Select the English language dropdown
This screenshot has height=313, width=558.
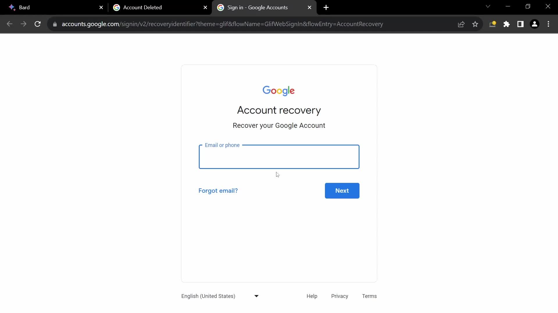tap(220, 296)
